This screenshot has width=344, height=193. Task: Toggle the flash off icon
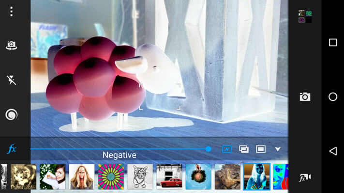tap(12, 80)
